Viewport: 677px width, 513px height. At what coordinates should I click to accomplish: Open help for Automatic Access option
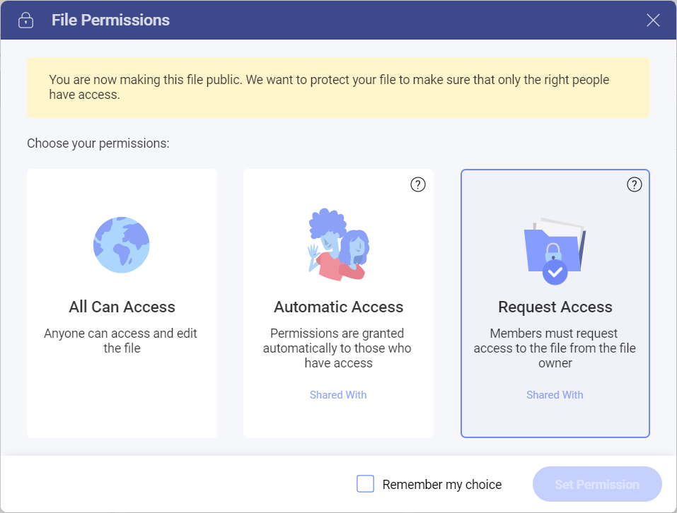coord(417,184)
